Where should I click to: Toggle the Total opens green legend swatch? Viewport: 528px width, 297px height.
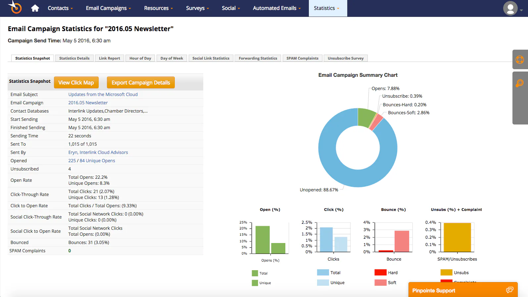click(255, 273)
